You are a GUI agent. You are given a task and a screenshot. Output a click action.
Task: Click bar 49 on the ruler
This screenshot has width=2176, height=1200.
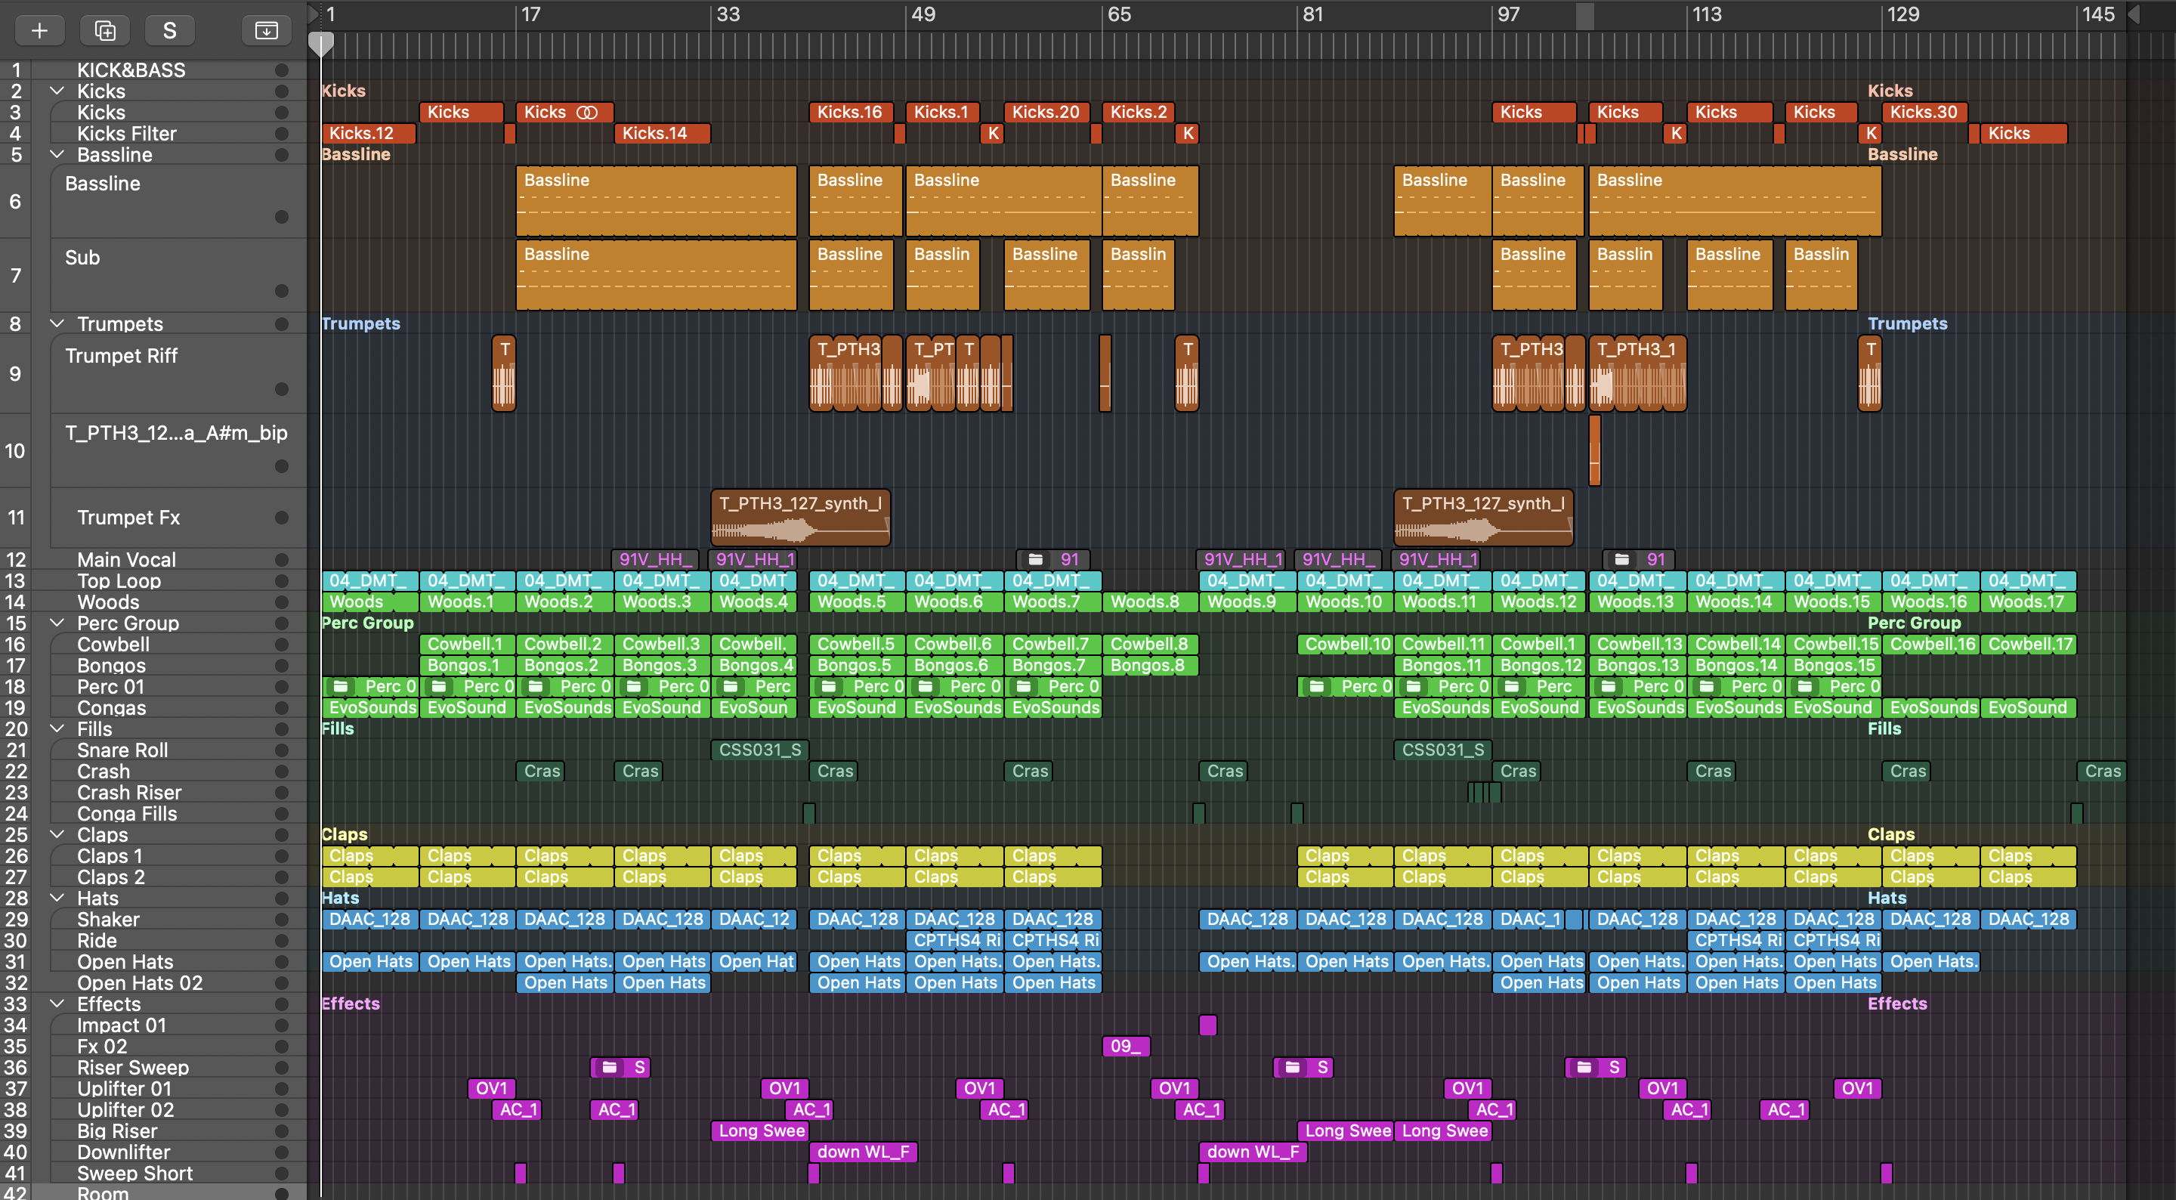pos(923,14)
